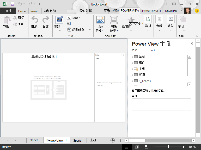Open the 页面布局 ribbon tab
201x150 pixels.
point(50,11)
